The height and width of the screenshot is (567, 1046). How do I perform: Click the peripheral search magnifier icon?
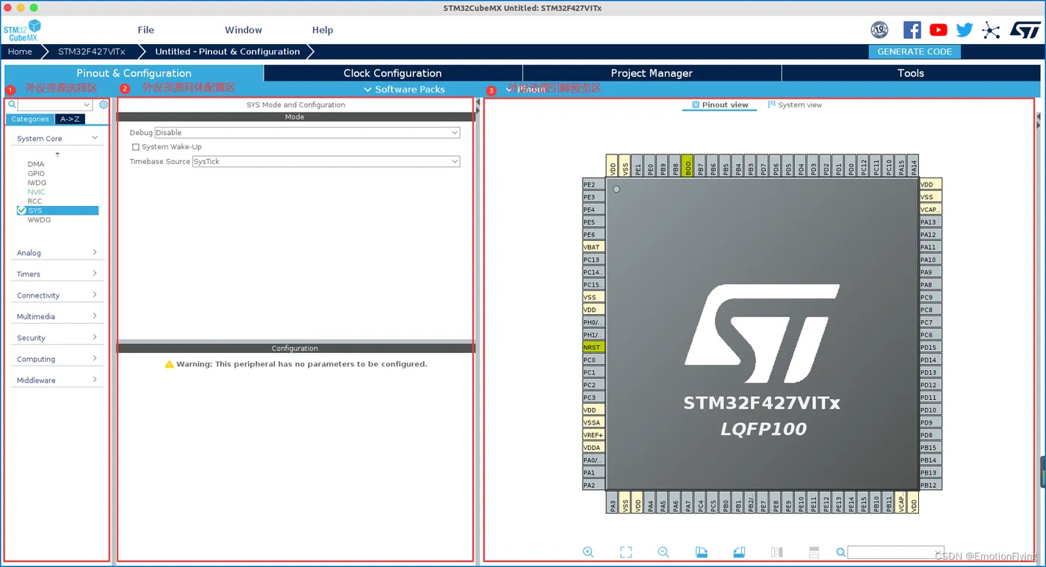[12, 105]
